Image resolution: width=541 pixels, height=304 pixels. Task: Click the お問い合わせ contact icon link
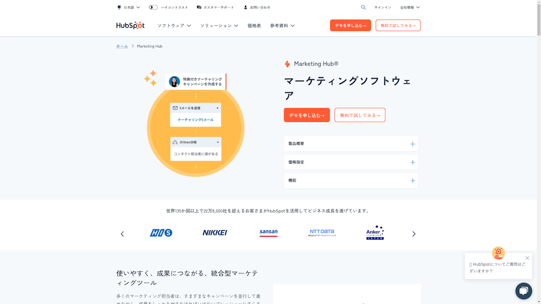pos(257,7)
